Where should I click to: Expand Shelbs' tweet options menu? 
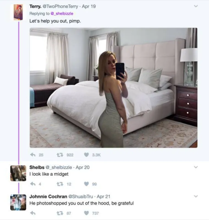(x=196, y=167)
